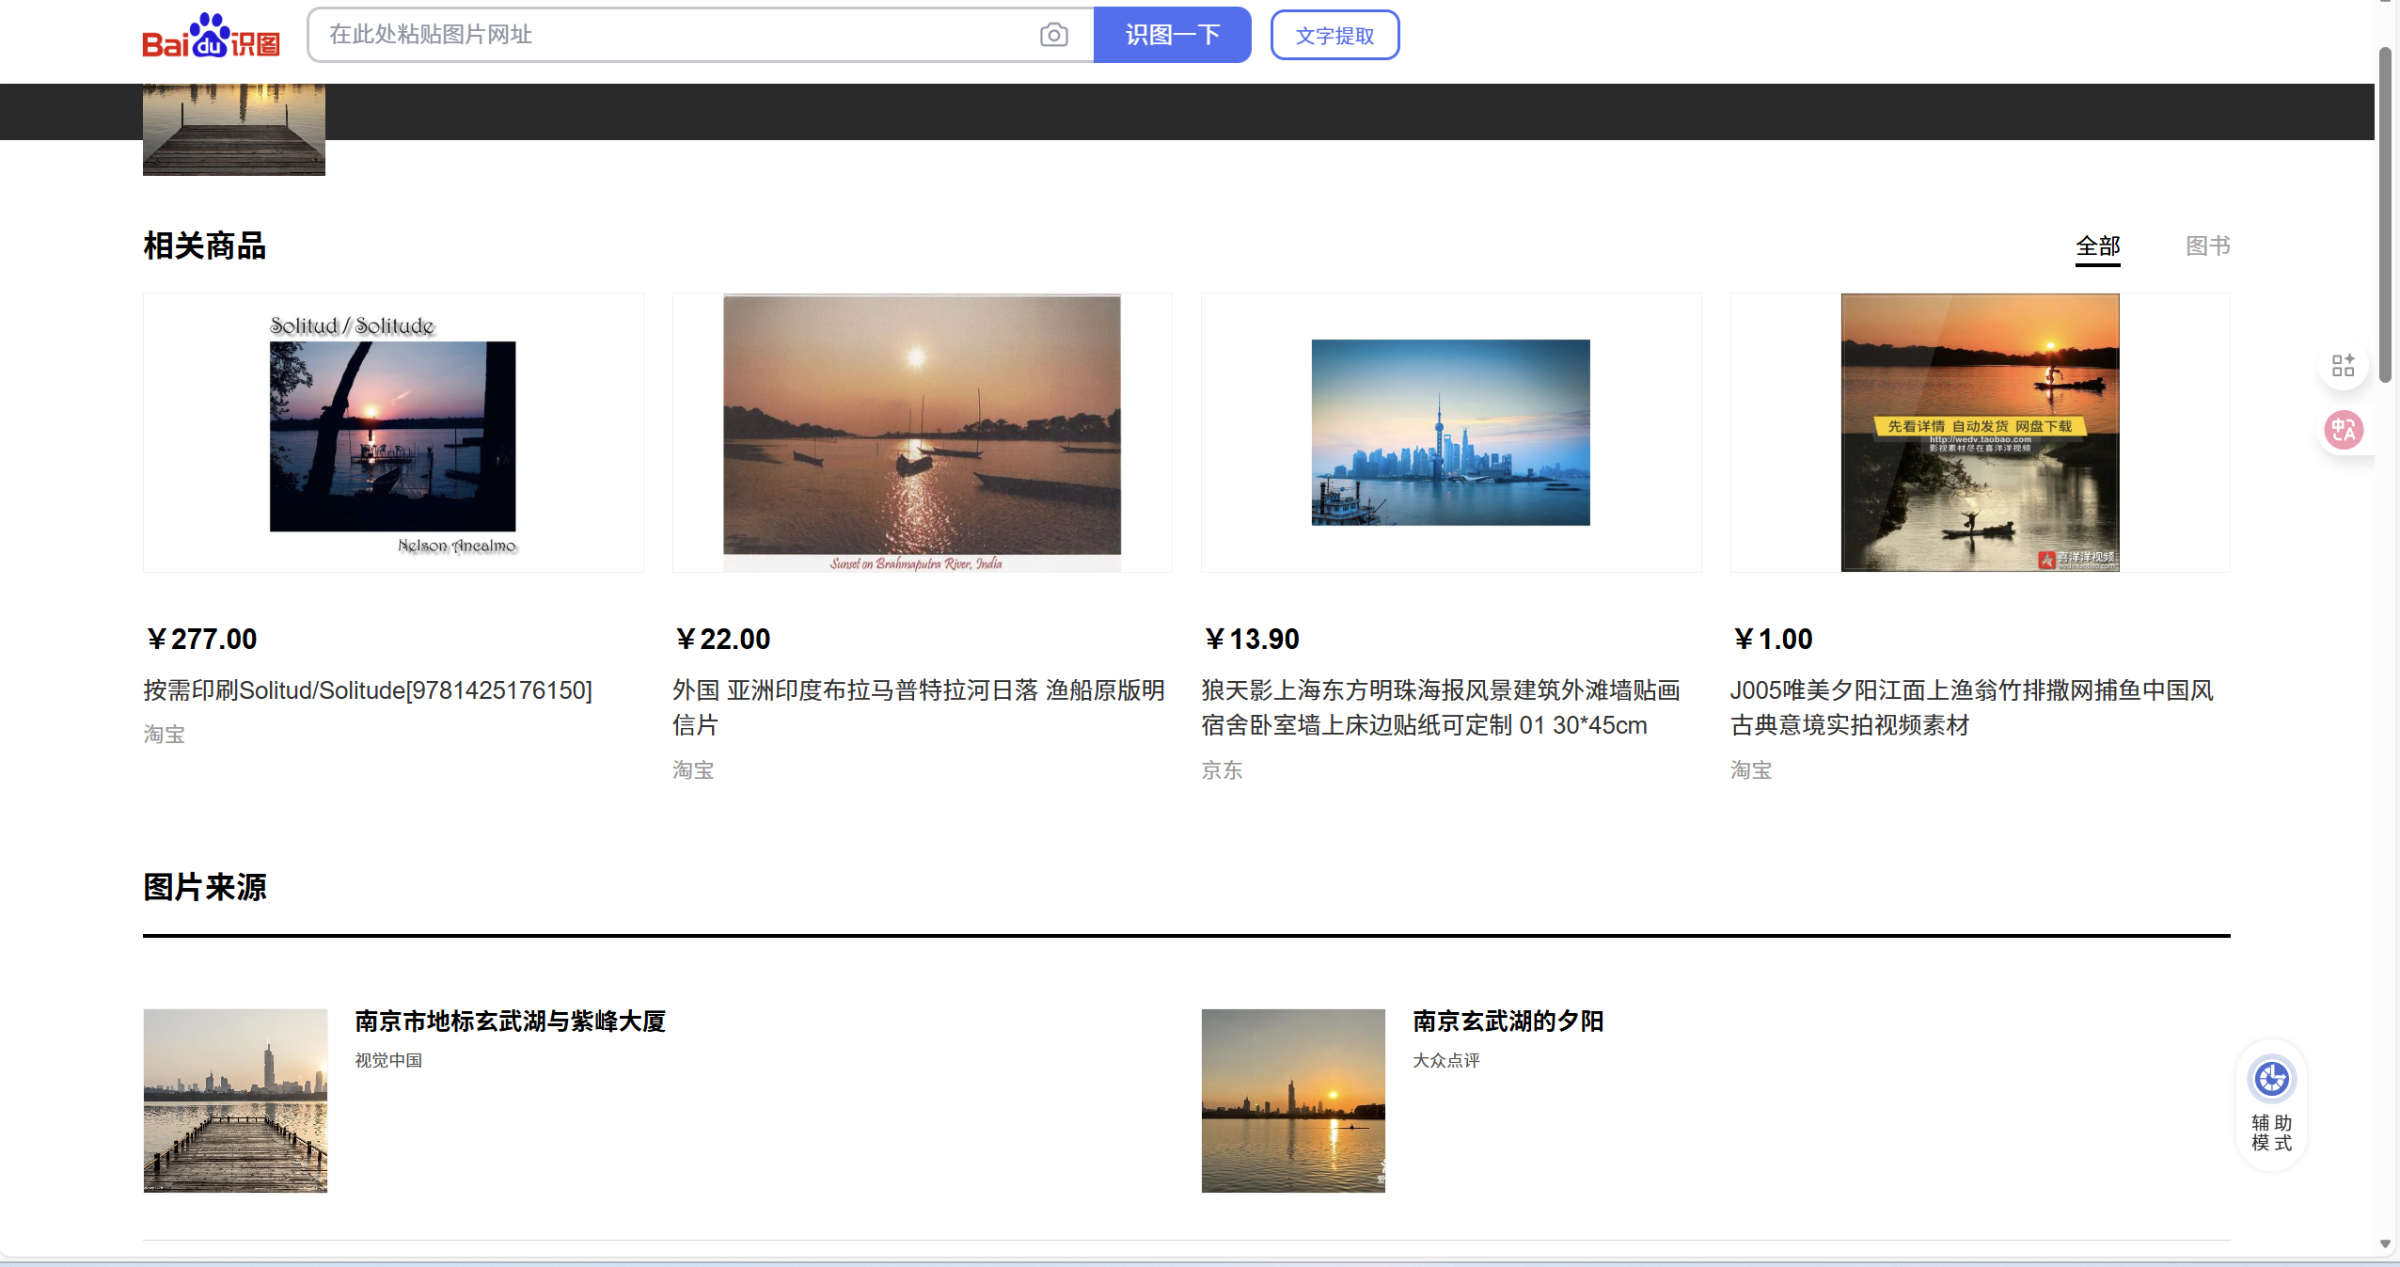
Task: Open link 南京市地标玄武湖与紫峰大厦
Action: [x=510, y=1022]
